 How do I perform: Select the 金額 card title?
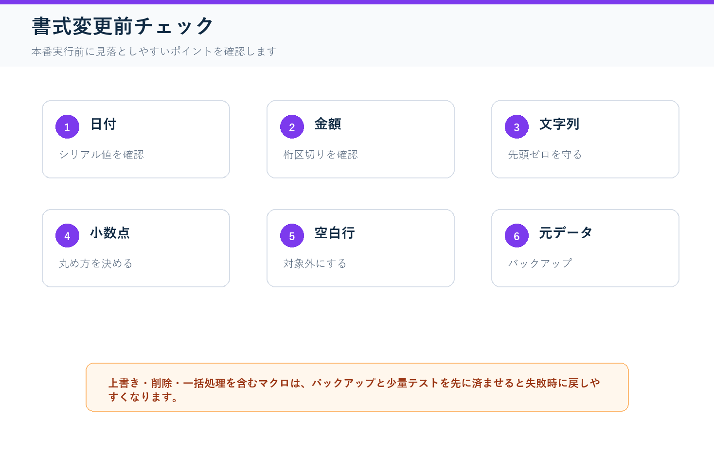pos(328,124)
